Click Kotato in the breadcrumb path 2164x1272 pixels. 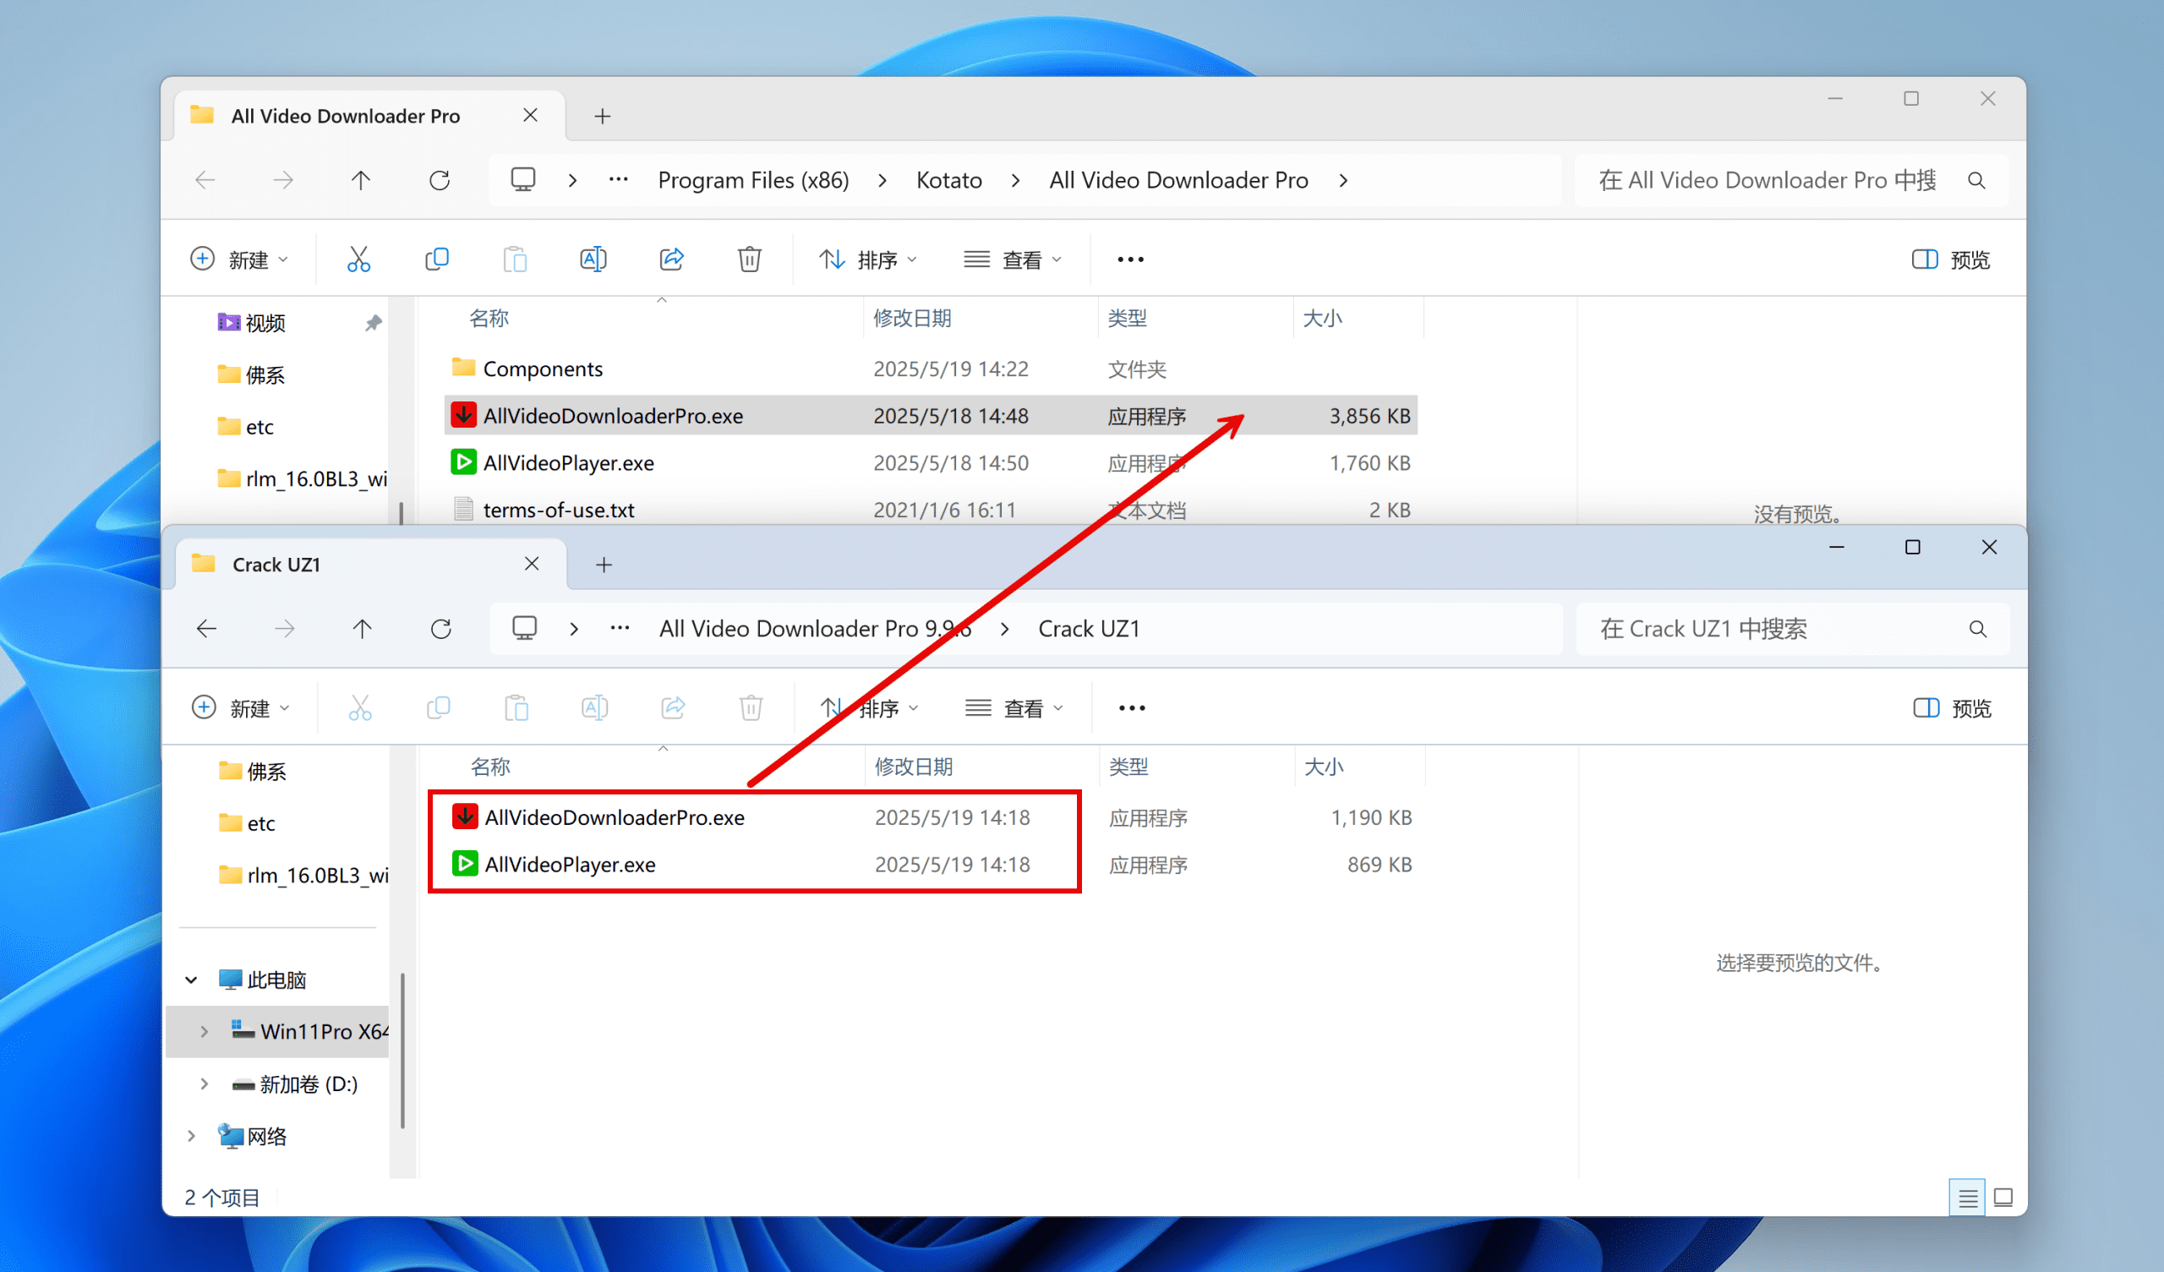coord(948,180)
